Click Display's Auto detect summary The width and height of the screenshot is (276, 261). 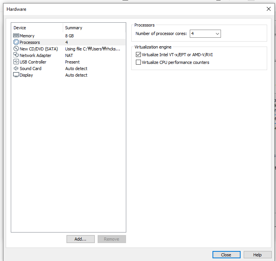[x=76, y=75]
